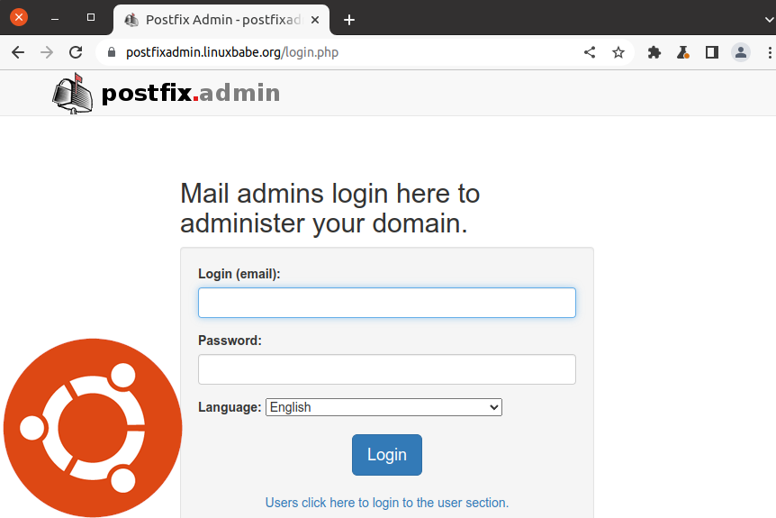The width and height of the screenshot is (776, 518).
Task: Toggle the browser side panel icon
Action: pos(712,52)
